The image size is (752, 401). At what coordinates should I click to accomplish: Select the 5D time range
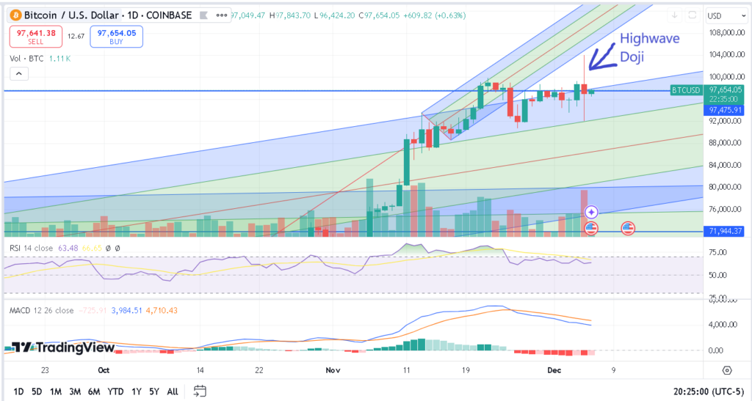pyautogui.click(x=37, y=391)
